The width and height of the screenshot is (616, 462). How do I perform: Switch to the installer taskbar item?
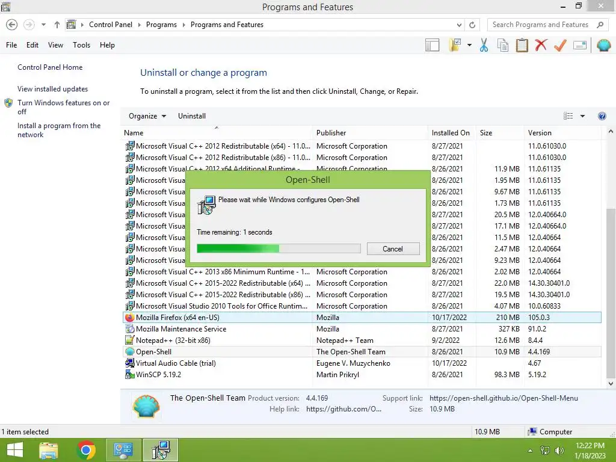click(x=161, y=450)
